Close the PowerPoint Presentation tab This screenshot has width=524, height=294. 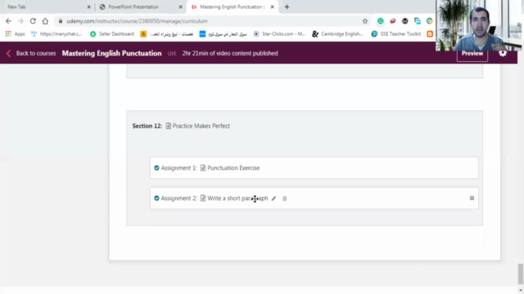click(180, 7)
